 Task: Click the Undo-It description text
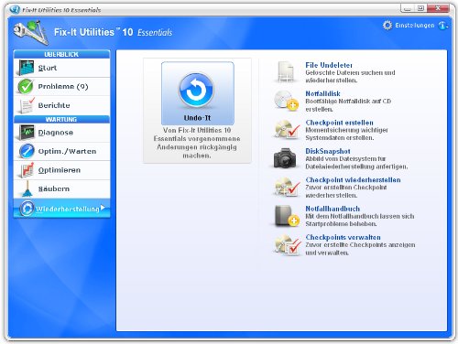pos(197,143)
